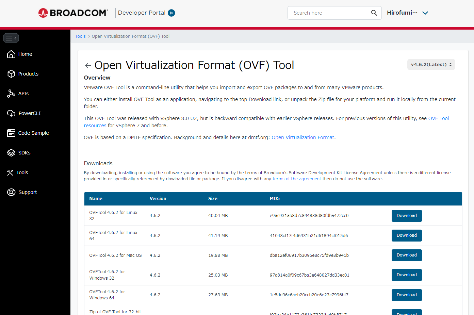This screenshot has width=474, height=315.
Task: Click the 41.19 MB size cell
Action: [218, 236]
